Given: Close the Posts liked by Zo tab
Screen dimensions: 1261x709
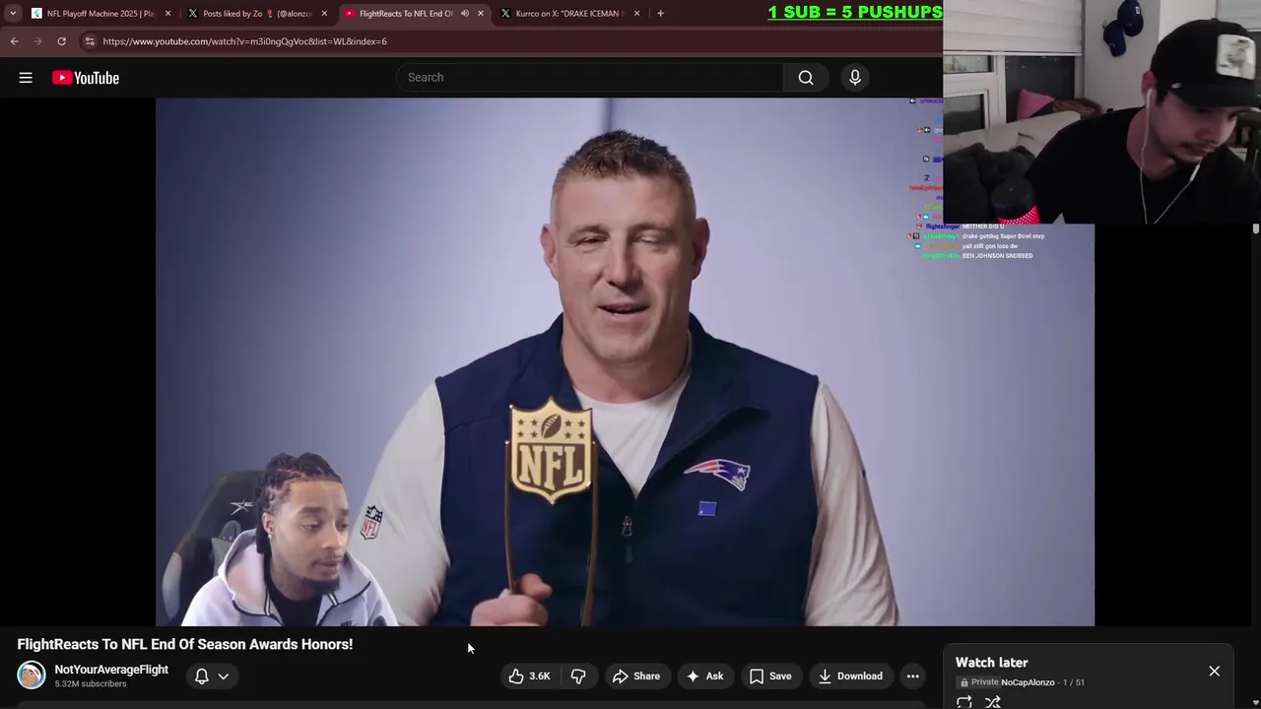Looking at the screenshot, I should [x=324, y=14].
